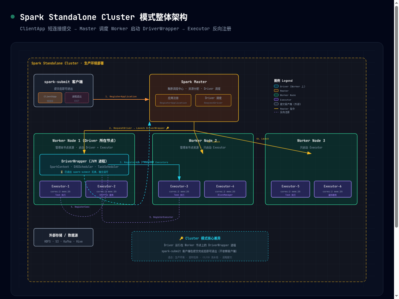Click the Cluster 模式核心差异 heading text
The height and width of the screenshot is (299, 399).
click(203, 238)
